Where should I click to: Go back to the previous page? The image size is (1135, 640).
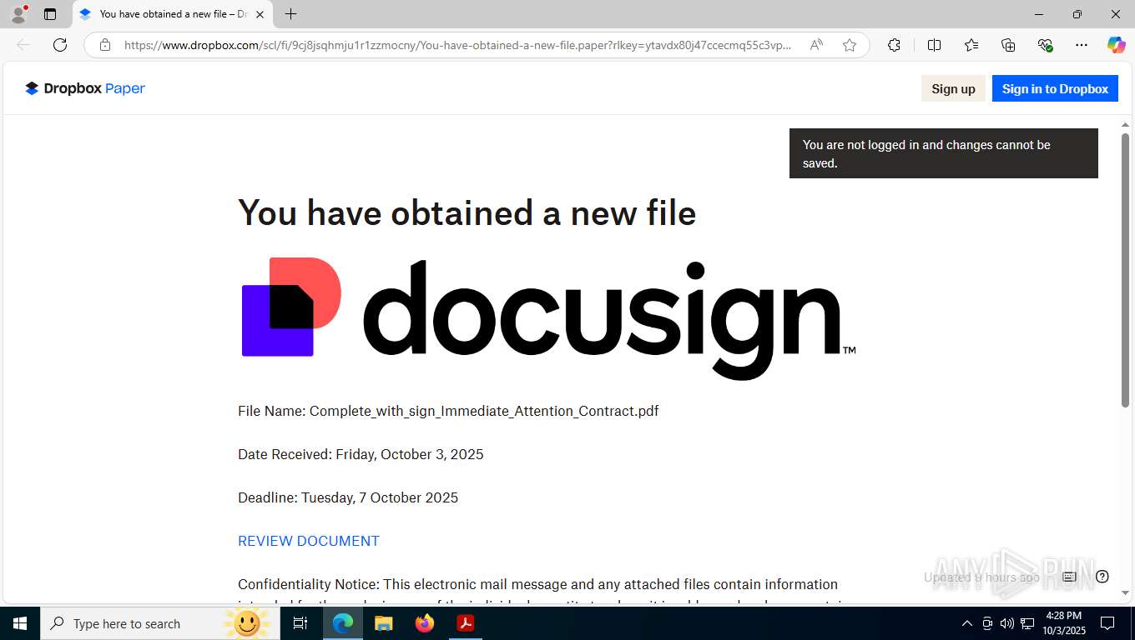click(x=23, y=45)
